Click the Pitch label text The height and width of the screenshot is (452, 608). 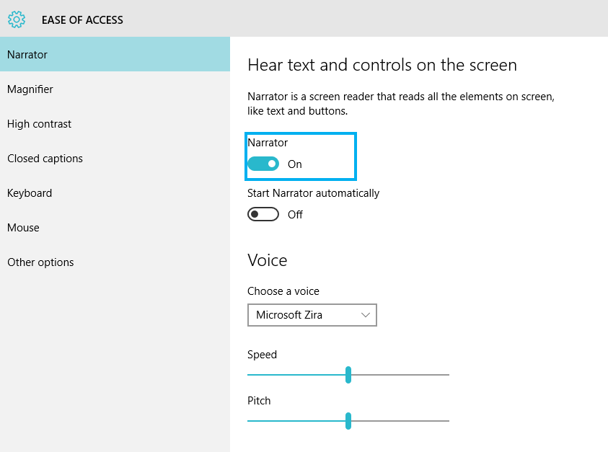pyautogui.click(x=259, y=400)
